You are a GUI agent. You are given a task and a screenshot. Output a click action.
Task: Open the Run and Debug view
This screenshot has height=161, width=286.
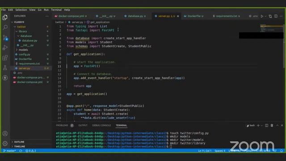[x=5, y=48]
